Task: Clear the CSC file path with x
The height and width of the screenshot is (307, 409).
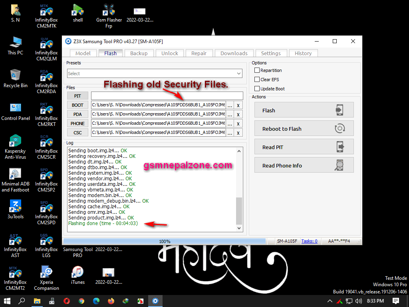Action: (238, 133)
